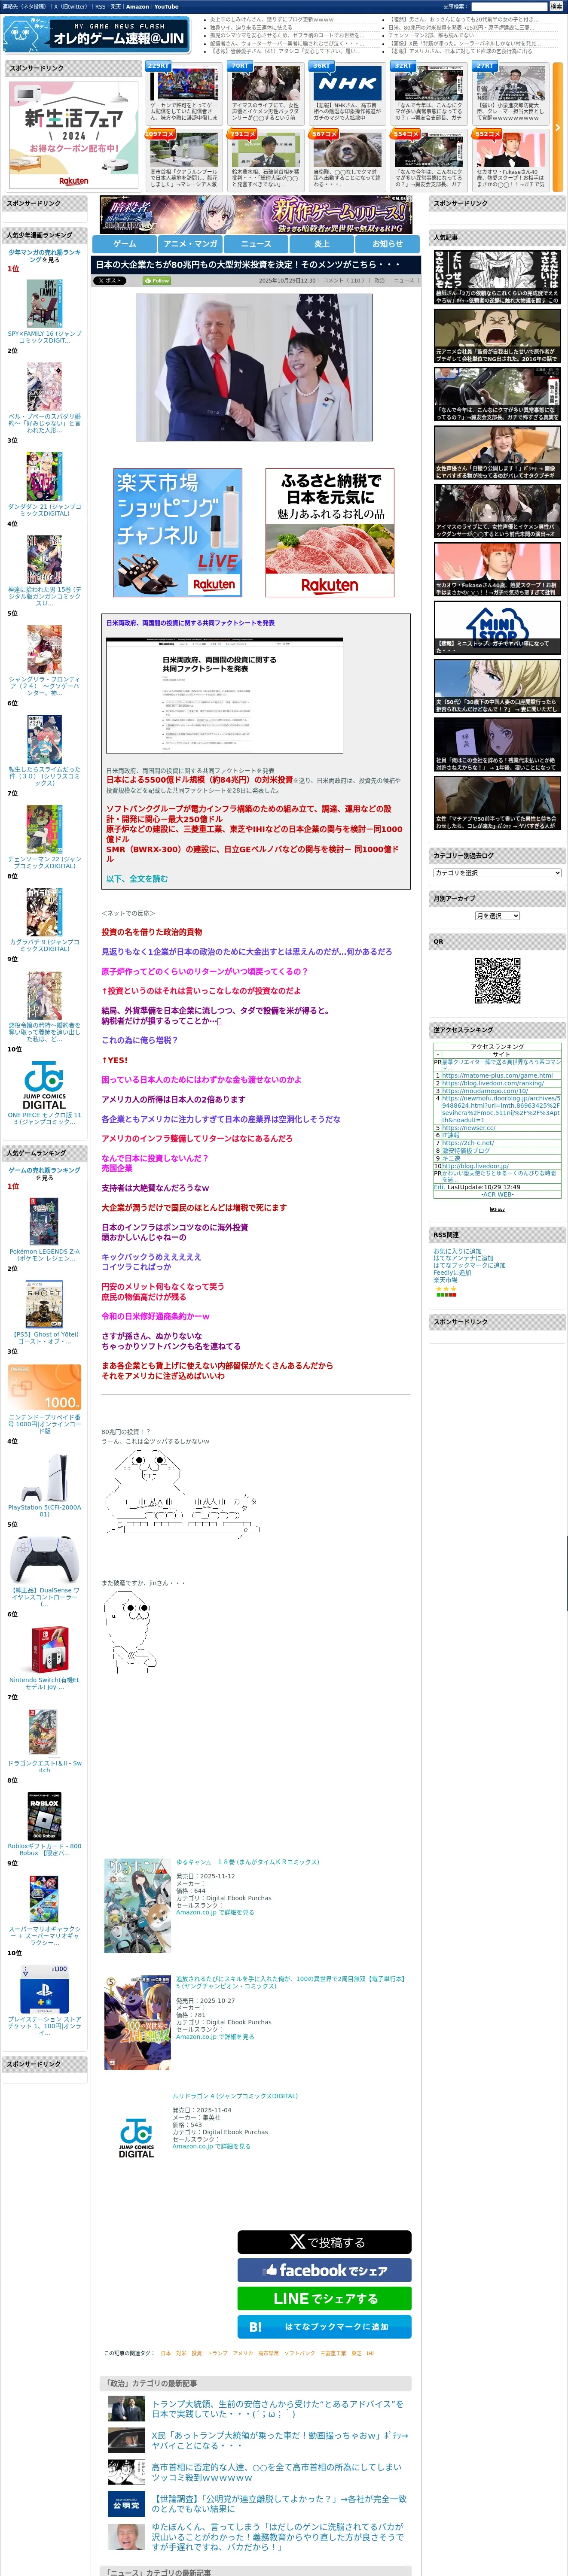This screenshot has height=2576, width=568.
Task: Click the facebookでシェア button
Action: (324, 2270)
